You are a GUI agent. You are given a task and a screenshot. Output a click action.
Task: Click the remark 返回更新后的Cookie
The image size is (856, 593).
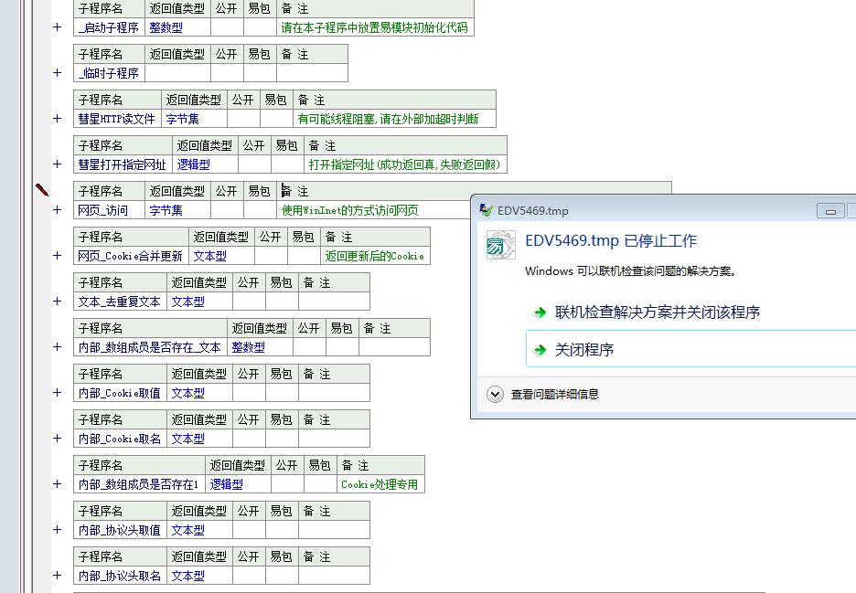pos(375,255)
